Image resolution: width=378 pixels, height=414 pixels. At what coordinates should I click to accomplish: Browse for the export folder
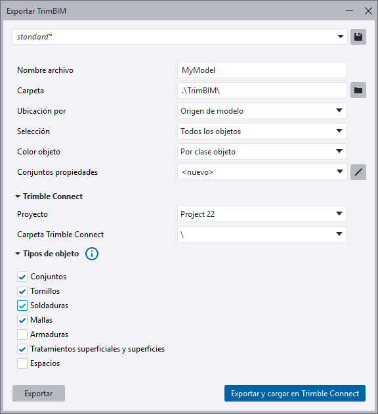(358, 90)
